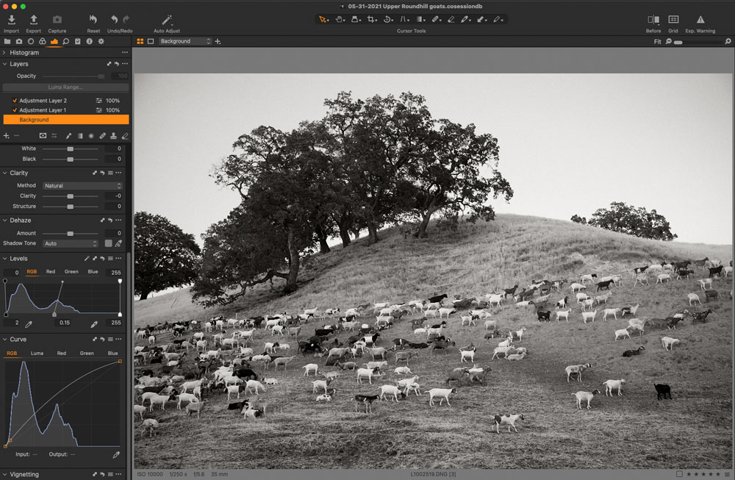
Task: Pick shadow point with Levels eyedropper
Action: coord(29,323)
